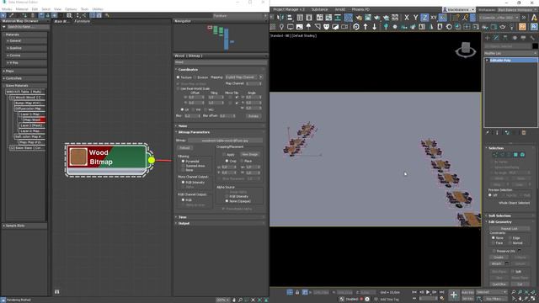Viewport: 539px width, 303px height.
Task: Click the Reload bitmap button
Action: pos(185,148)
